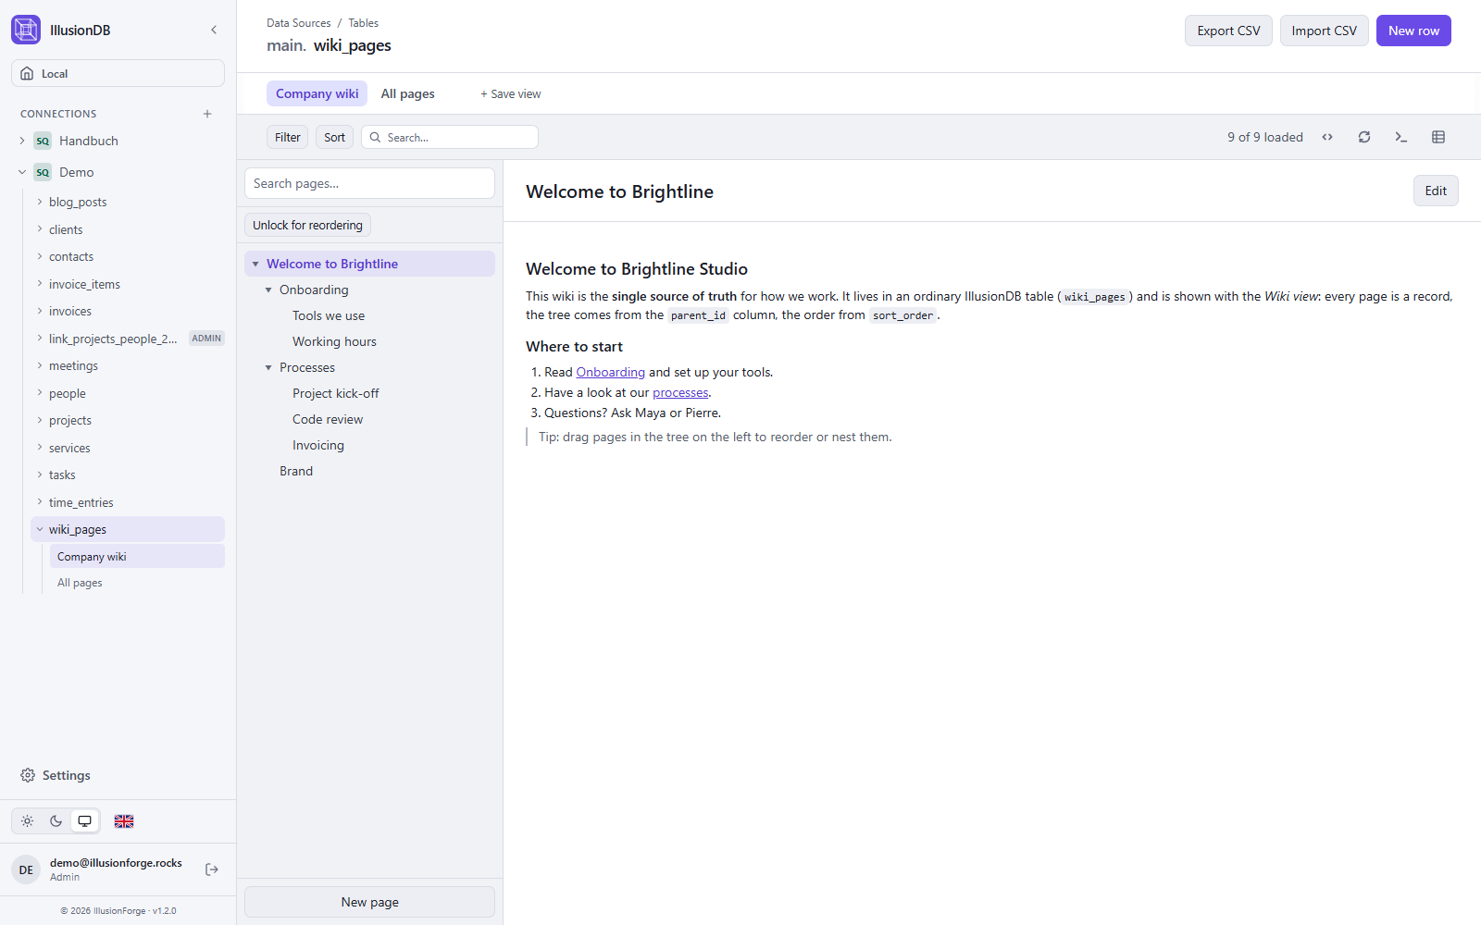
Task: Open All pages under wiki_pages in sidebar
Action: pyautogui.click(x=80, y=583)
